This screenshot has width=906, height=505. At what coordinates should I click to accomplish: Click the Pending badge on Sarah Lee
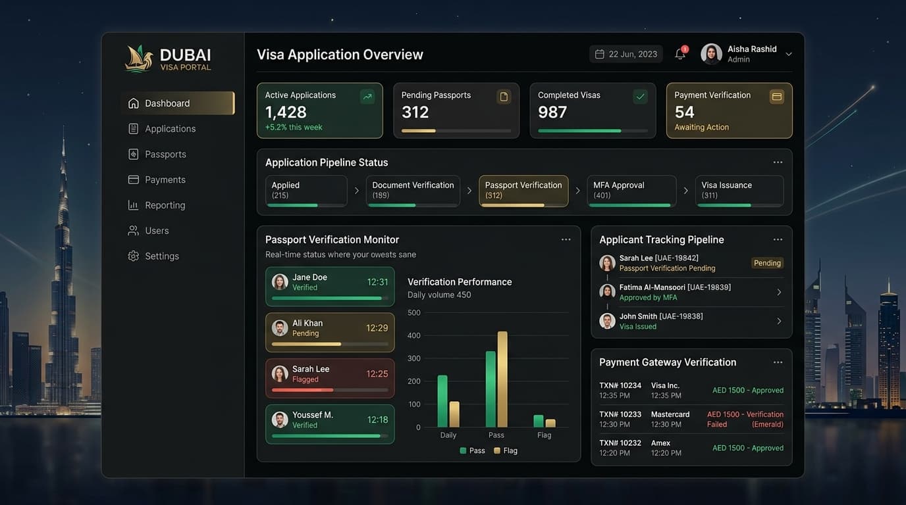(x=767, y=263)
